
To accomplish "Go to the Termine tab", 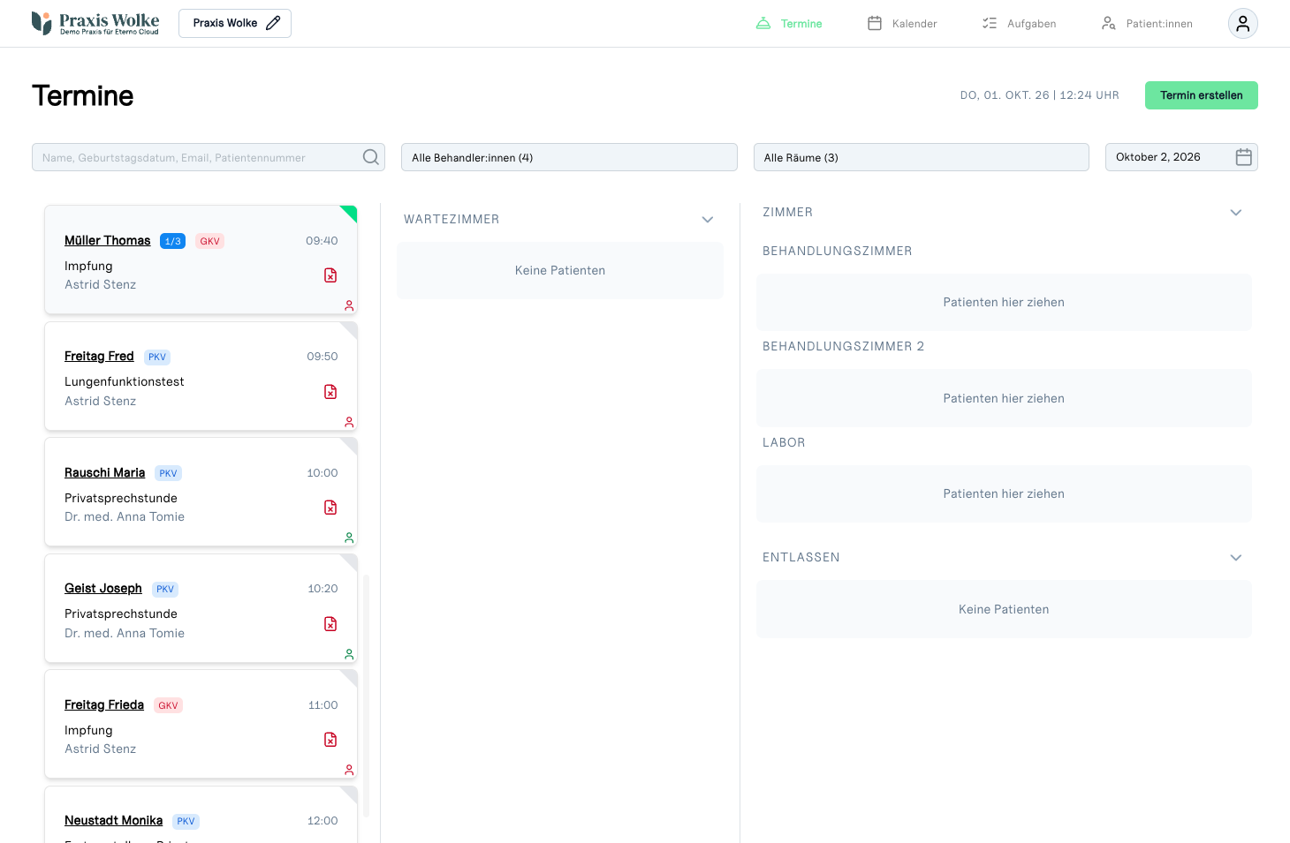I will [789, 24].
